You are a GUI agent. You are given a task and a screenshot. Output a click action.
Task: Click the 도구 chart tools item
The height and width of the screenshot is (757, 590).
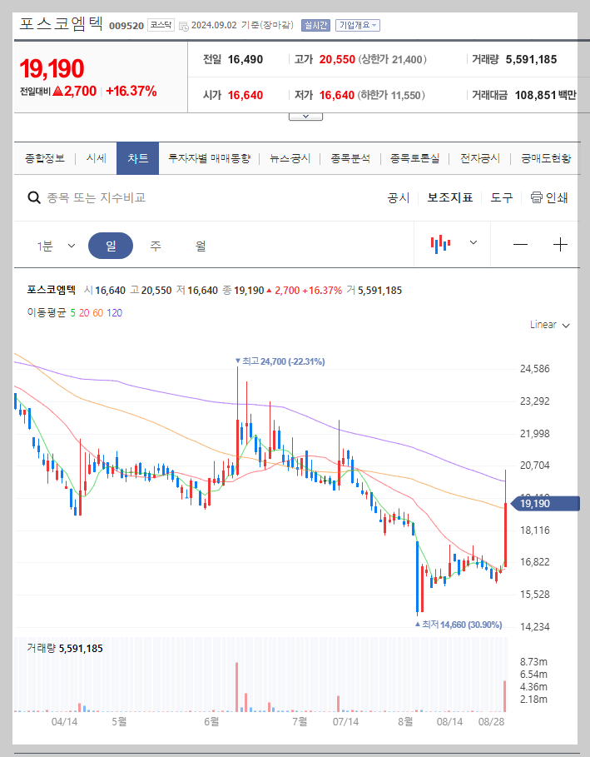tap(501, 197)
